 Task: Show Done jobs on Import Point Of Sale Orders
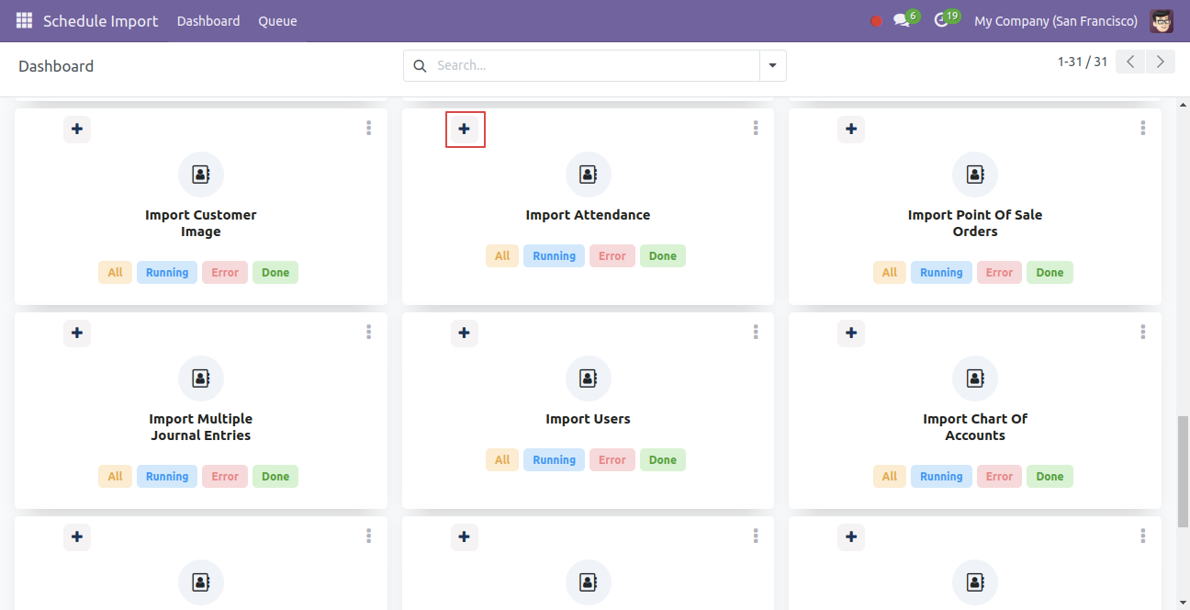tap(1050, 273)
